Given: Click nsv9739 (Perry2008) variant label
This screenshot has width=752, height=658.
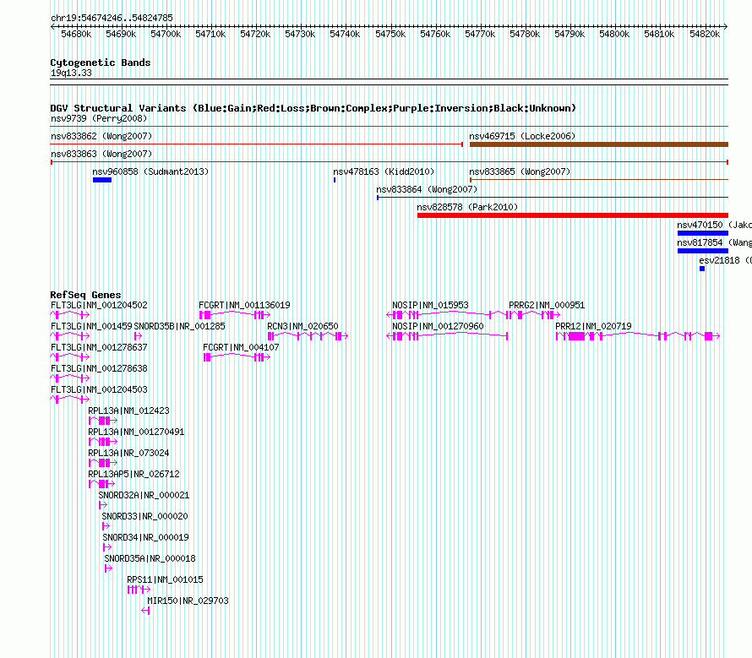Looking at the screenshot, I should [99, 118].
